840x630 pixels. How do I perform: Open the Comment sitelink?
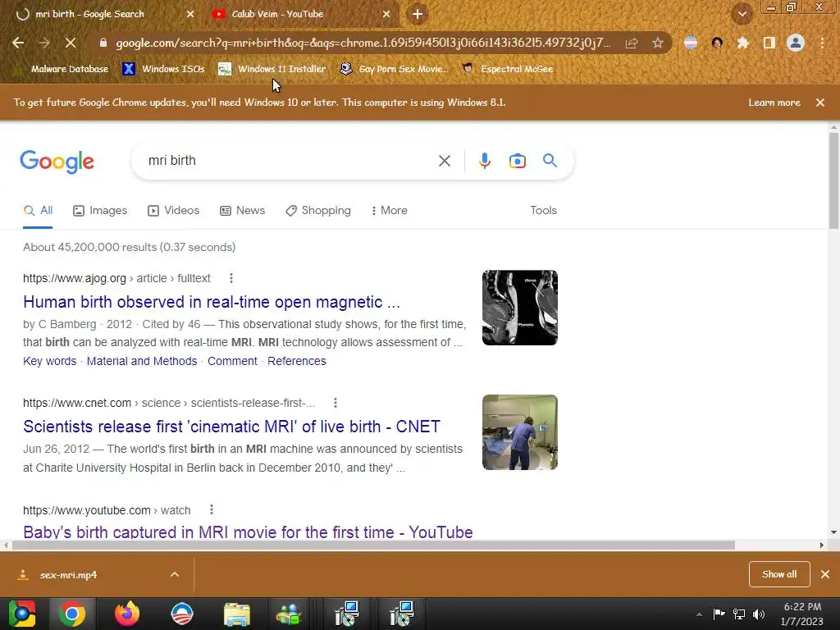(x=232, y=361)
